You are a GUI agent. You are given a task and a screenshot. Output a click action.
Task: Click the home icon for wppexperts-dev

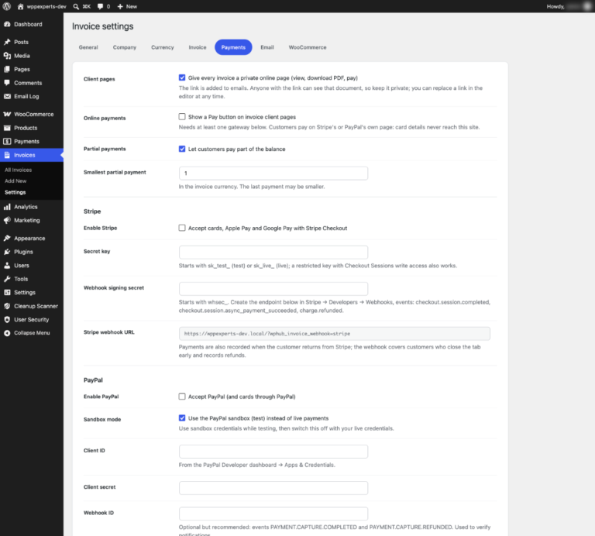(20, 6)
